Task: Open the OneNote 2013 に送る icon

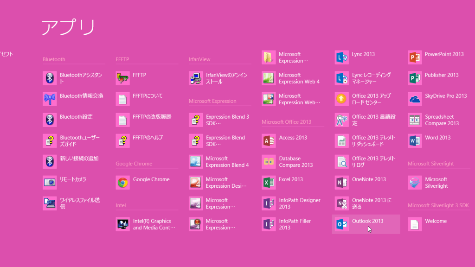Action: [342, 203]
